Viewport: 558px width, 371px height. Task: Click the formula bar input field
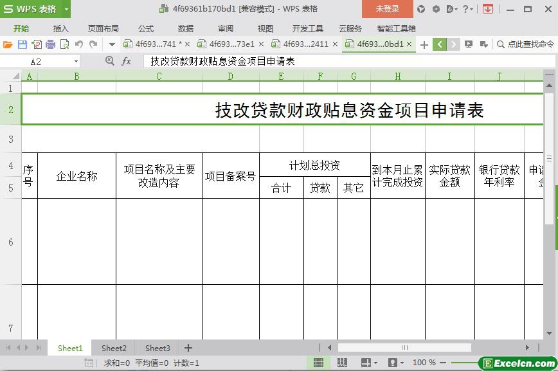[347, 61]
